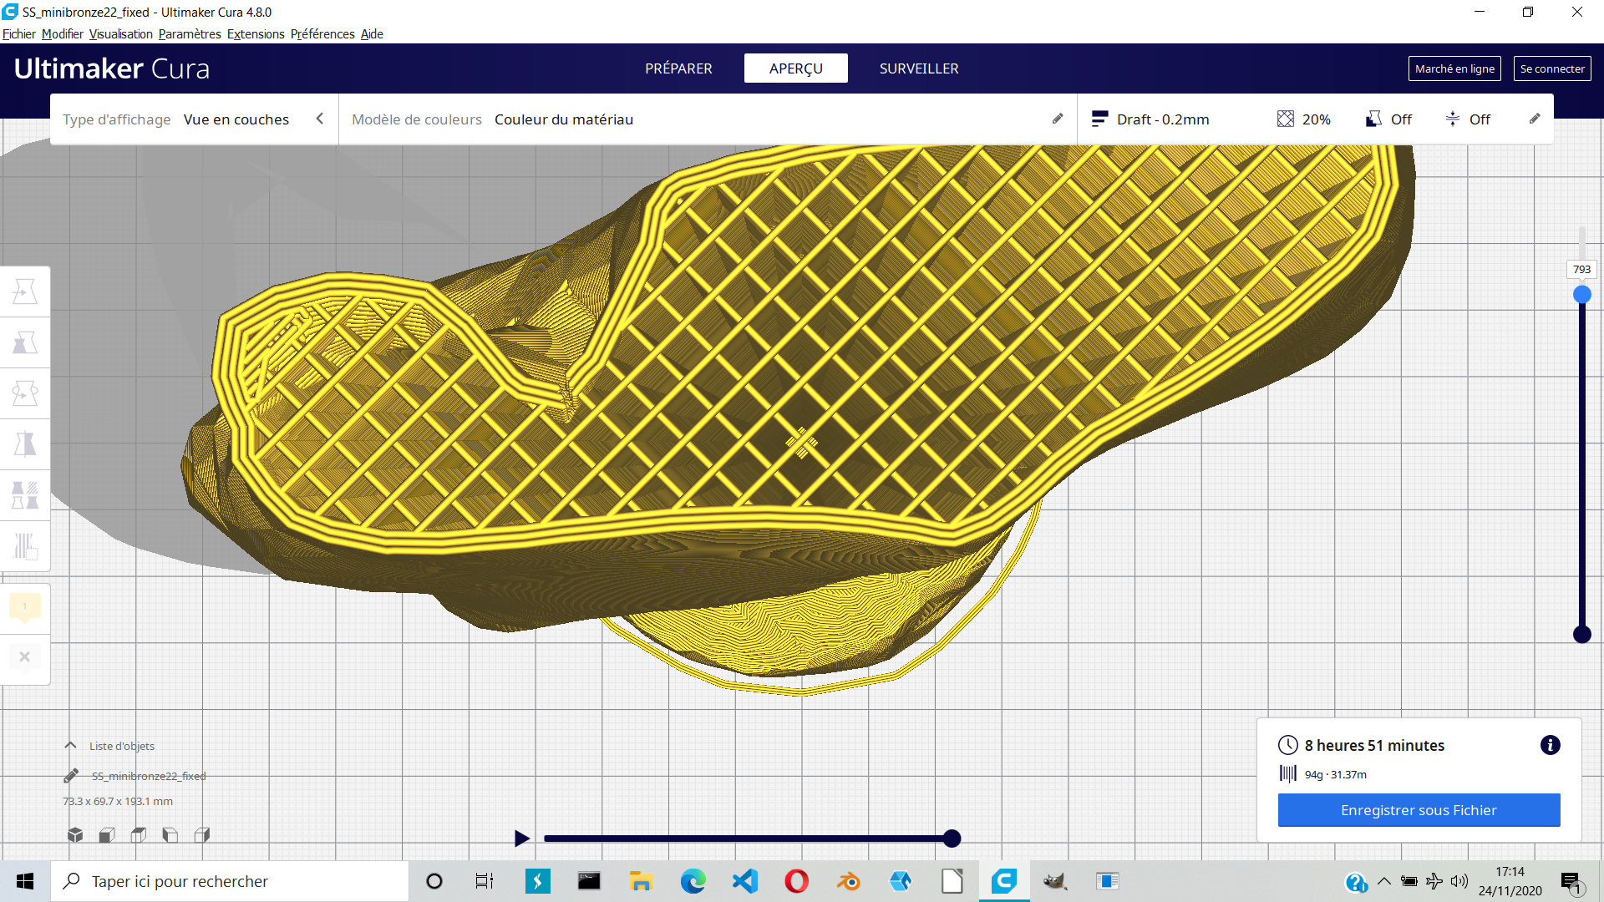Switch to right side view cube icon

[x=202, y=834]
